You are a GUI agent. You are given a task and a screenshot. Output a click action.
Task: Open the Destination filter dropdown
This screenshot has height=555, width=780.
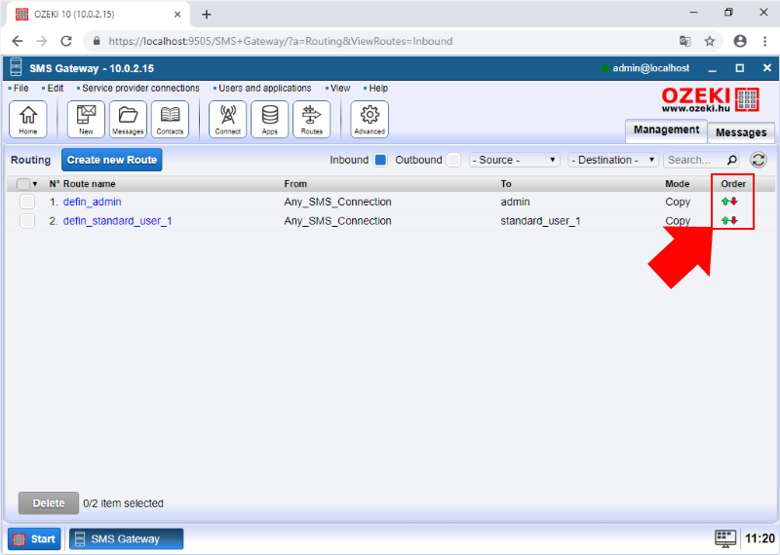click(x=613, y=160)
